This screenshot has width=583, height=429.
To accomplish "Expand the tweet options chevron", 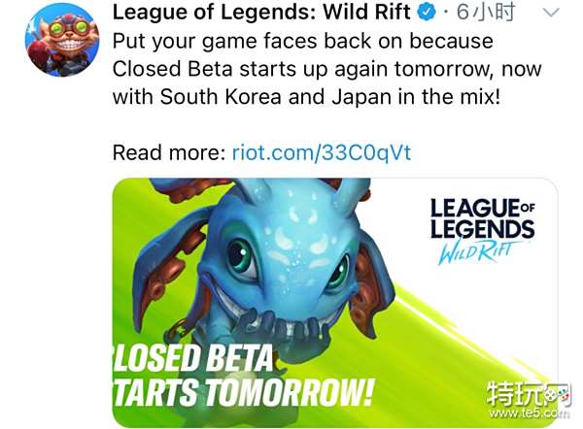I will coord(551,13).
